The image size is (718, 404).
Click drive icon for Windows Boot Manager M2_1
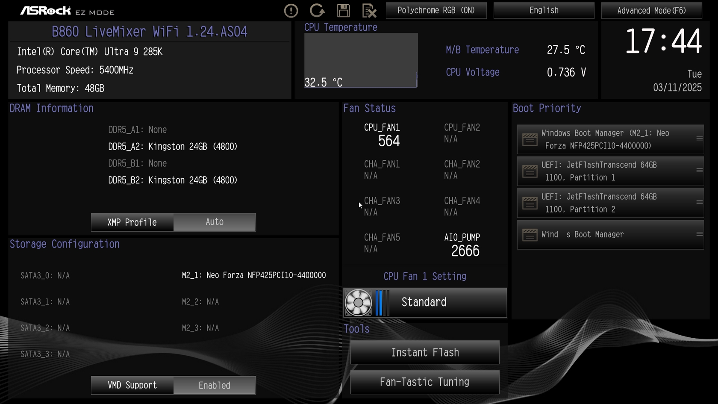pos(530,139)
